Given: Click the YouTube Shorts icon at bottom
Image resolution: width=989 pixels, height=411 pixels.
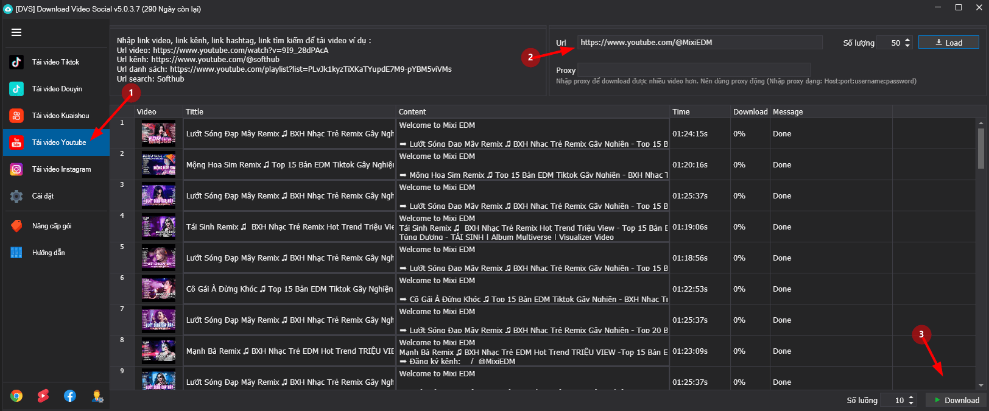Looking at the screenshot, I should pyautogui.click(x=43, y=396).
